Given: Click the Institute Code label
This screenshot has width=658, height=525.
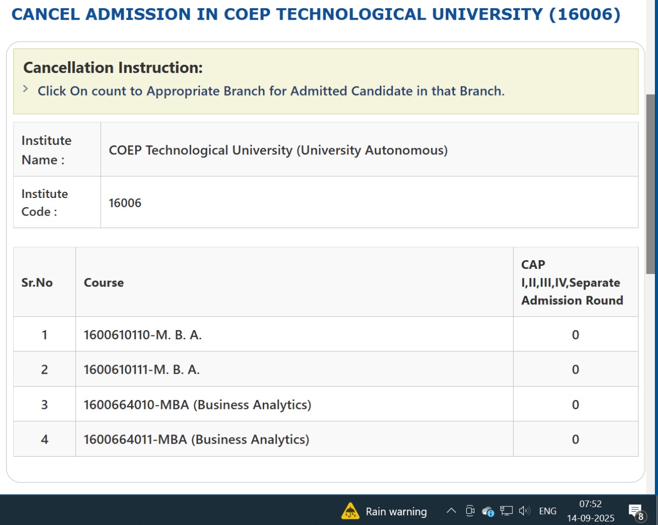Looking at the screenshot, I should 44,203.
